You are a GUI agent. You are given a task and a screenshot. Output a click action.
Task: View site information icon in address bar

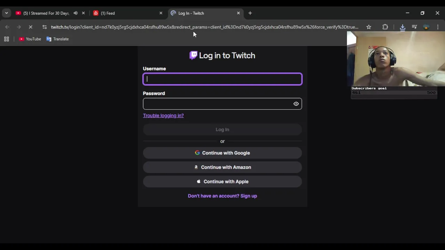point(44,27)
